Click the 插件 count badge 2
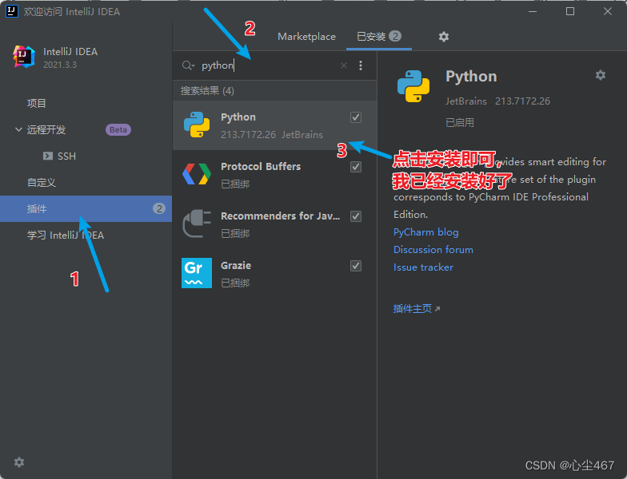This screenshot has width=627, height=479. [159, 208]
